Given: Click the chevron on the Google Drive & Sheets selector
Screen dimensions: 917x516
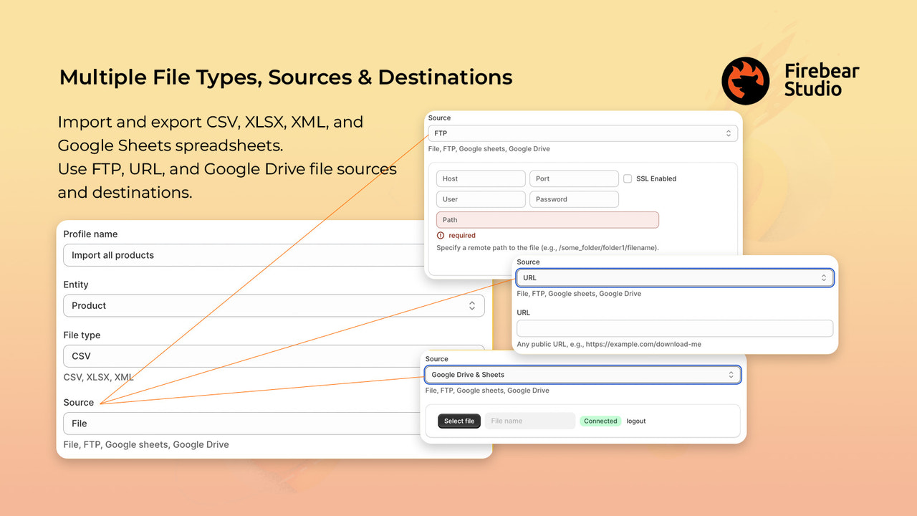Looking at the screenshot, I should [731, 374].
